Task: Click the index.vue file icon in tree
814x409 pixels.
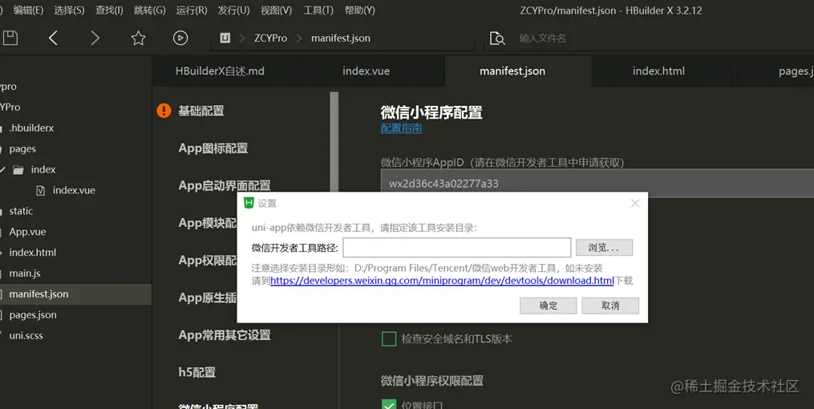Action: [40, 191]
